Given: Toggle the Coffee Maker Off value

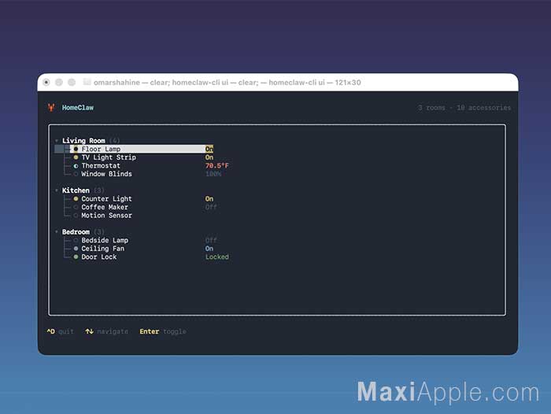Looking at the screenshot, I should click(x=211, y=207).
